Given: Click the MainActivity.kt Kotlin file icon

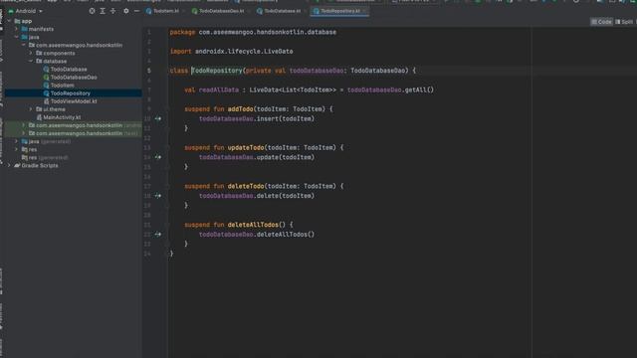Looking at the screenshot, I should tap(39, 117).
